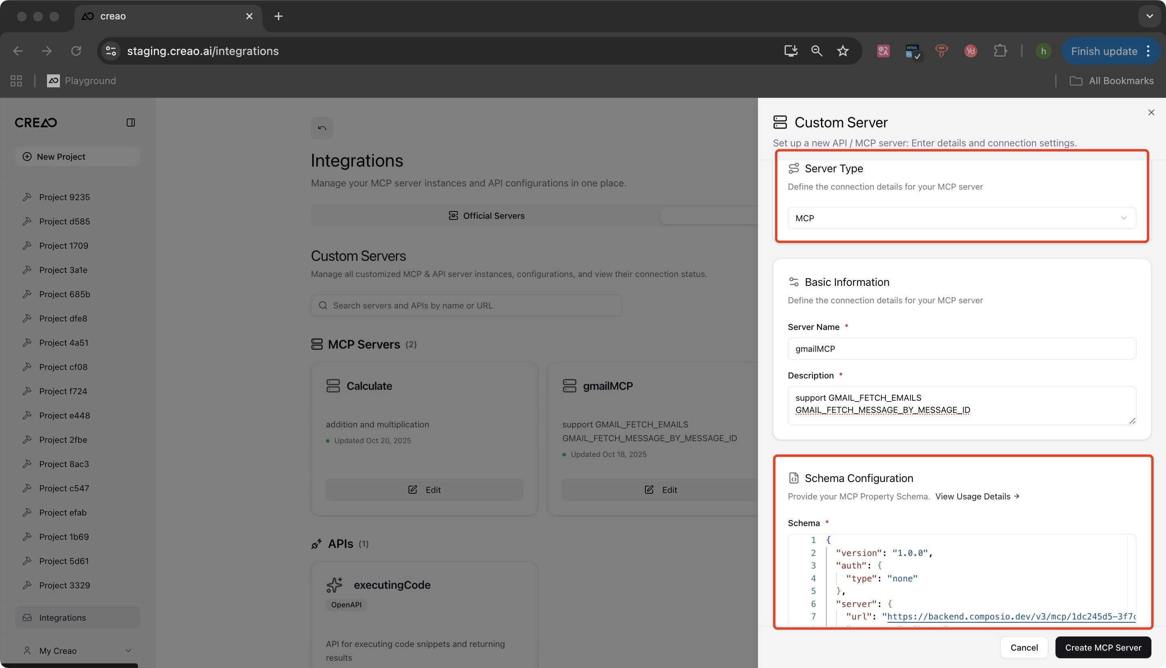Click the install app icon in address bar
This screenshot has height=668, width=1166.
pos(790,51)
